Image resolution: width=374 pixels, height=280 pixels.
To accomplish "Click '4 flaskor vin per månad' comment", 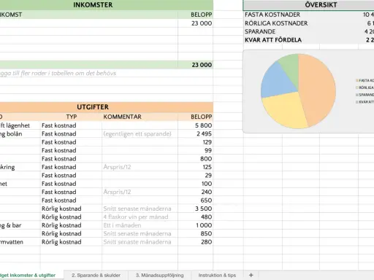I will 136,217.
